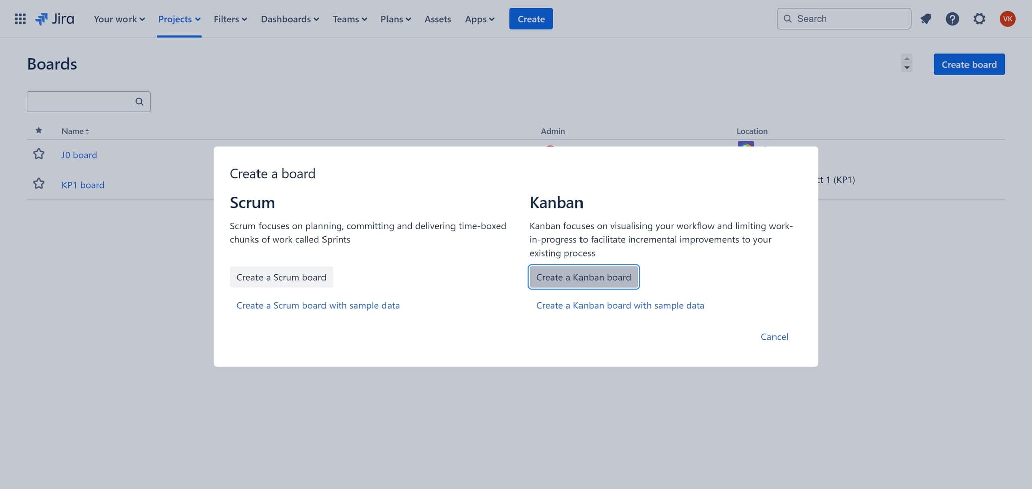Star the KP1 board as favorite

[39, 183]
